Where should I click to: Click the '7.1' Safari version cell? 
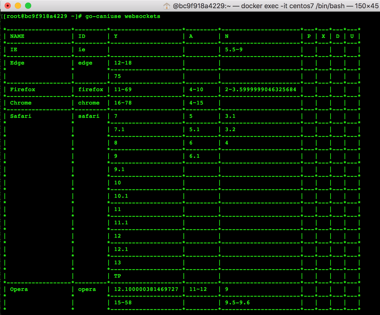pos(119,129)
